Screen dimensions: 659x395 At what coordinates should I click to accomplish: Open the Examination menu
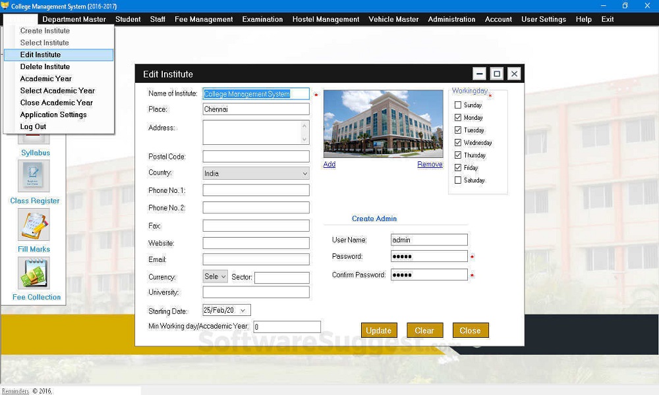(262, 19)
